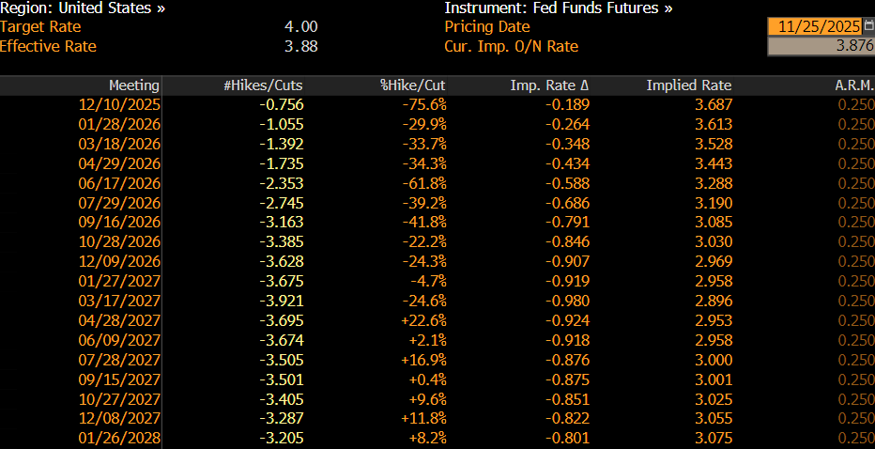Open the Instrument: Fed Funds Futures selector

(x=558, y=8)
